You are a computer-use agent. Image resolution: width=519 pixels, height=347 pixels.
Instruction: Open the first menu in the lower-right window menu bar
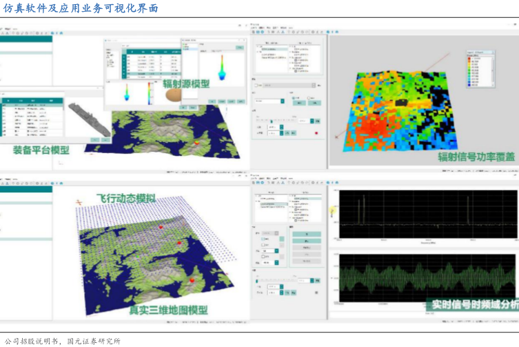tap(254, 180)
